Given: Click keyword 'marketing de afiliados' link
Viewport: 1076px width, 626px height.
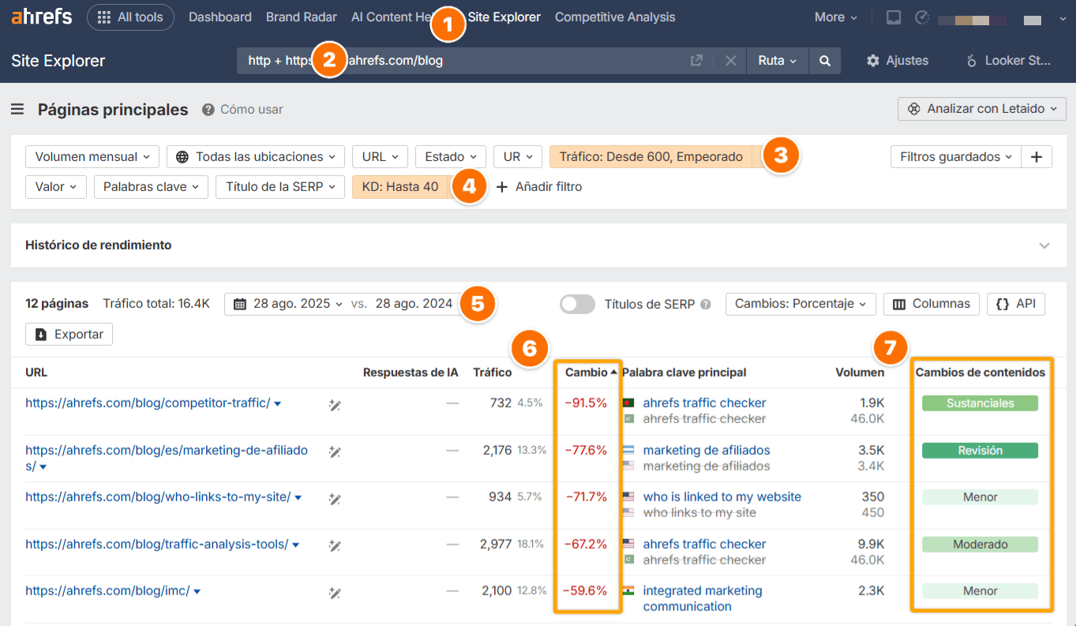Looking at the screenshot, I should (x=707, y=450).
